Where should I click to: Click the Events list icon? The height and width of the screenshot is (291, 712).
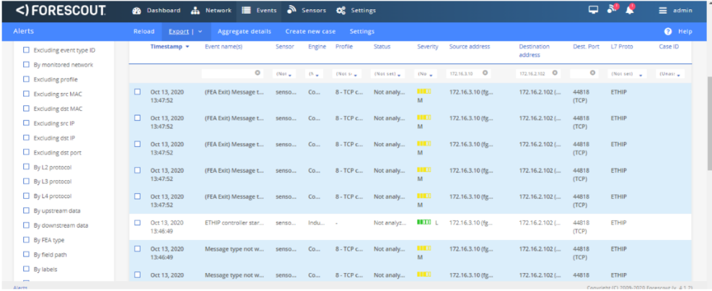tap(246, 10)
